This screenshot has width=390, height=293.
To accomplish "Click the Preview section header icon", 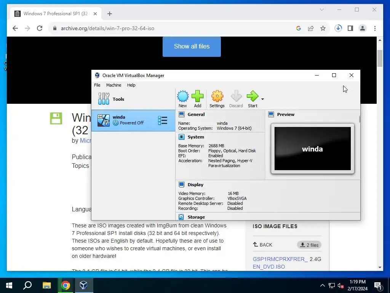I will 271,114.
